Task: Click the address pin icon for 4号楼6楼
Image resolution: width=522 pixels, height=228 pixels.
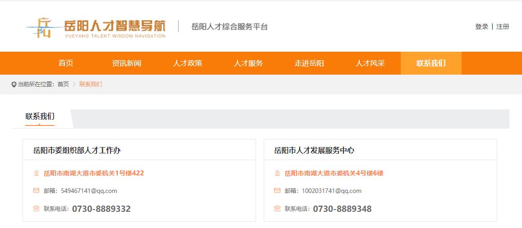Action: (x=277, y=173)
